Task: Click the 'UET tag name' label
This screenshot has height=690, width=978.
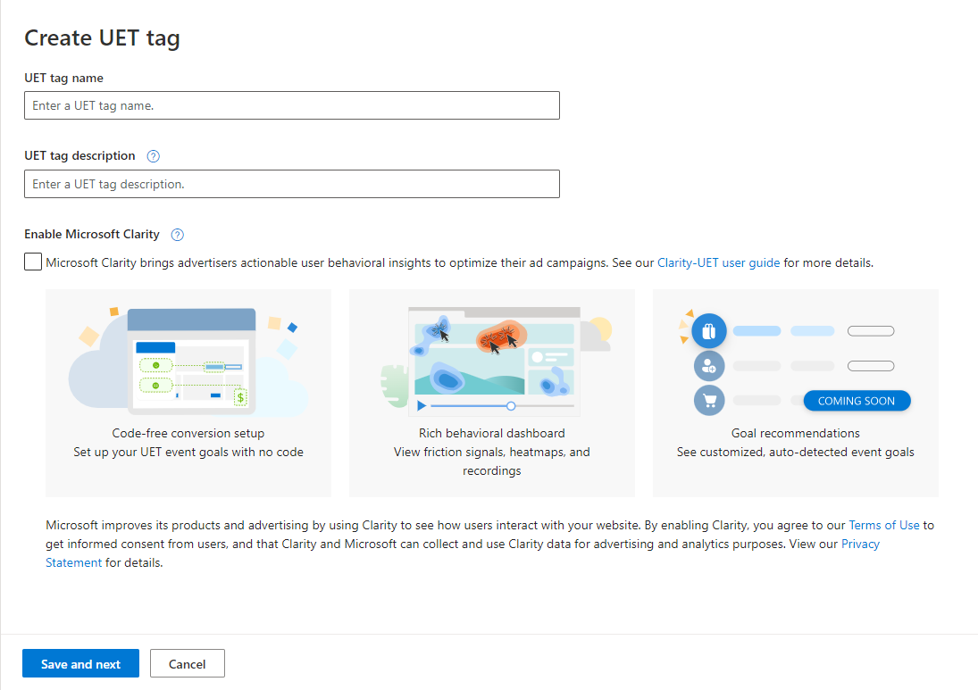Action: 63,78
